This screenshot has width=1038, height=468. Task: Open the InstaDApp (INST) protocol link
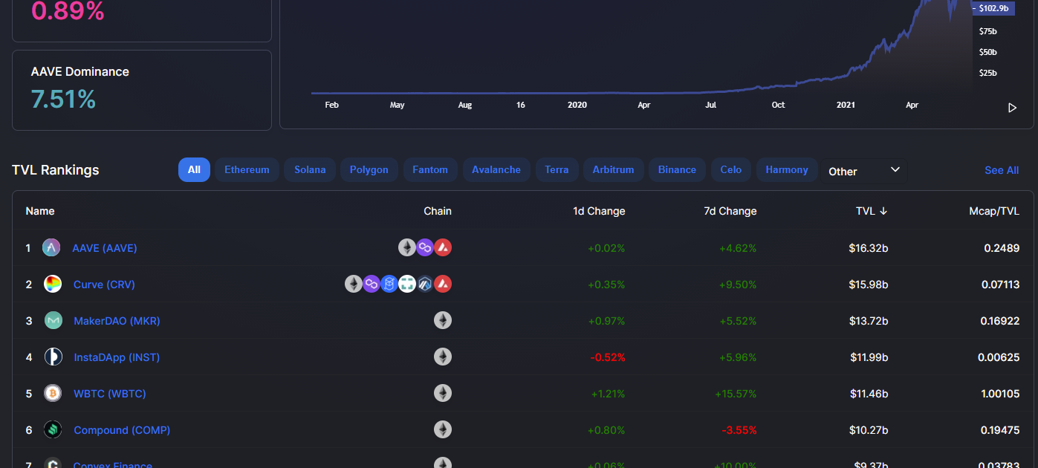coord(117,357)
